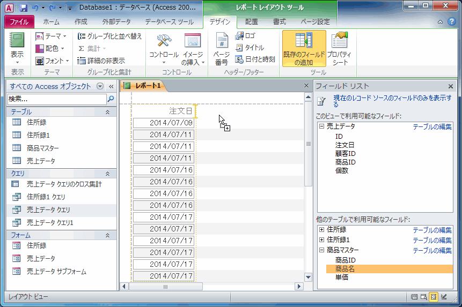Open the テーマ themes gallery

click(x=51, y=36)
